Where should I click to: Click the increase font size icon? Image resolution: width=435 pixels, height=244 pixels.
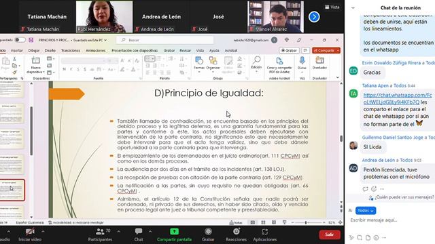click(122, 60)
